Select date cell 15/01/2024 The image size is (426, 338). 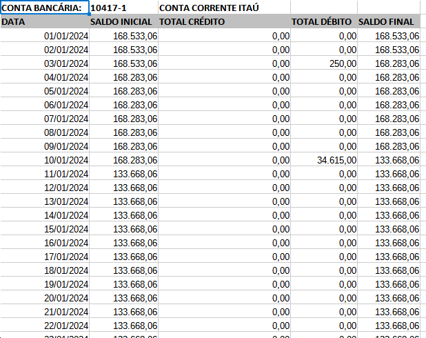pos(45,229)
